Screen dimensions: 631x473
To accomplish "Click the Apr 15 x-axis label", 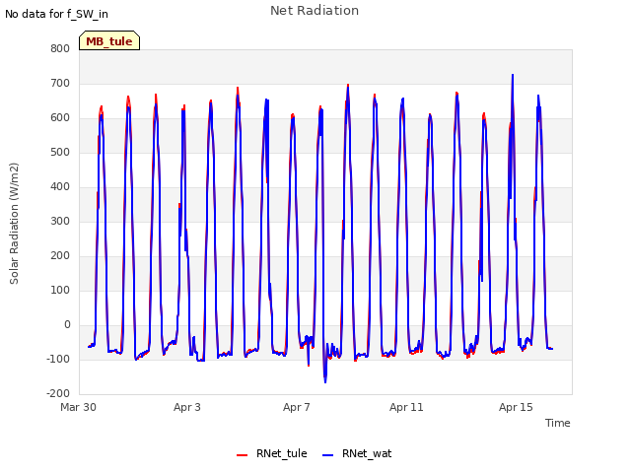I will click(516, 407).
